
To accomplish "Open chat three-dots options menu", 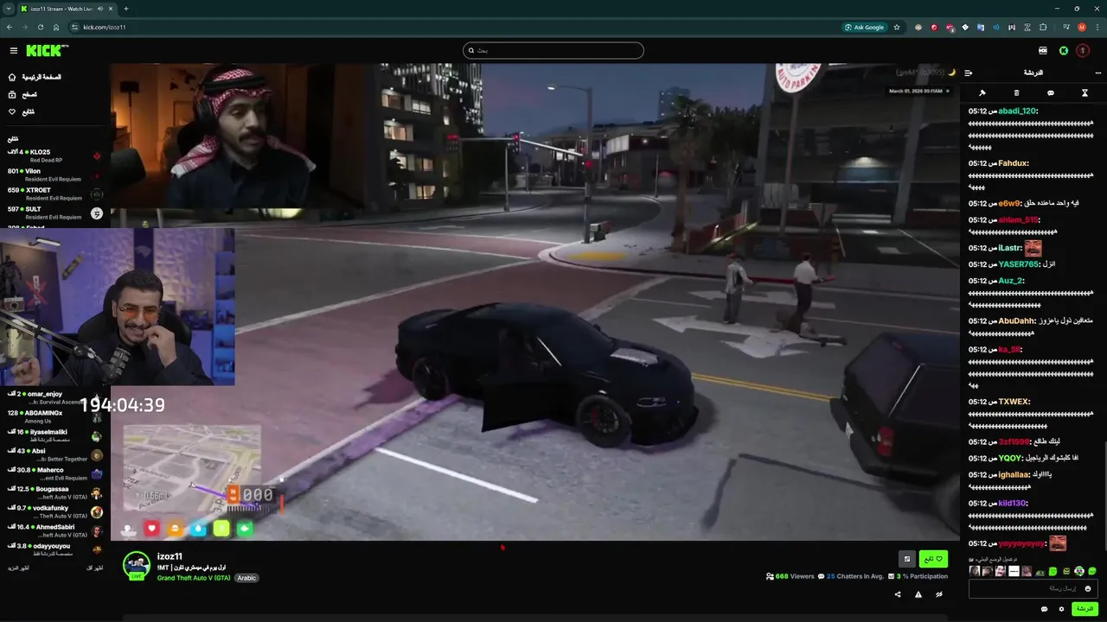I will (x=1097, y=73).
